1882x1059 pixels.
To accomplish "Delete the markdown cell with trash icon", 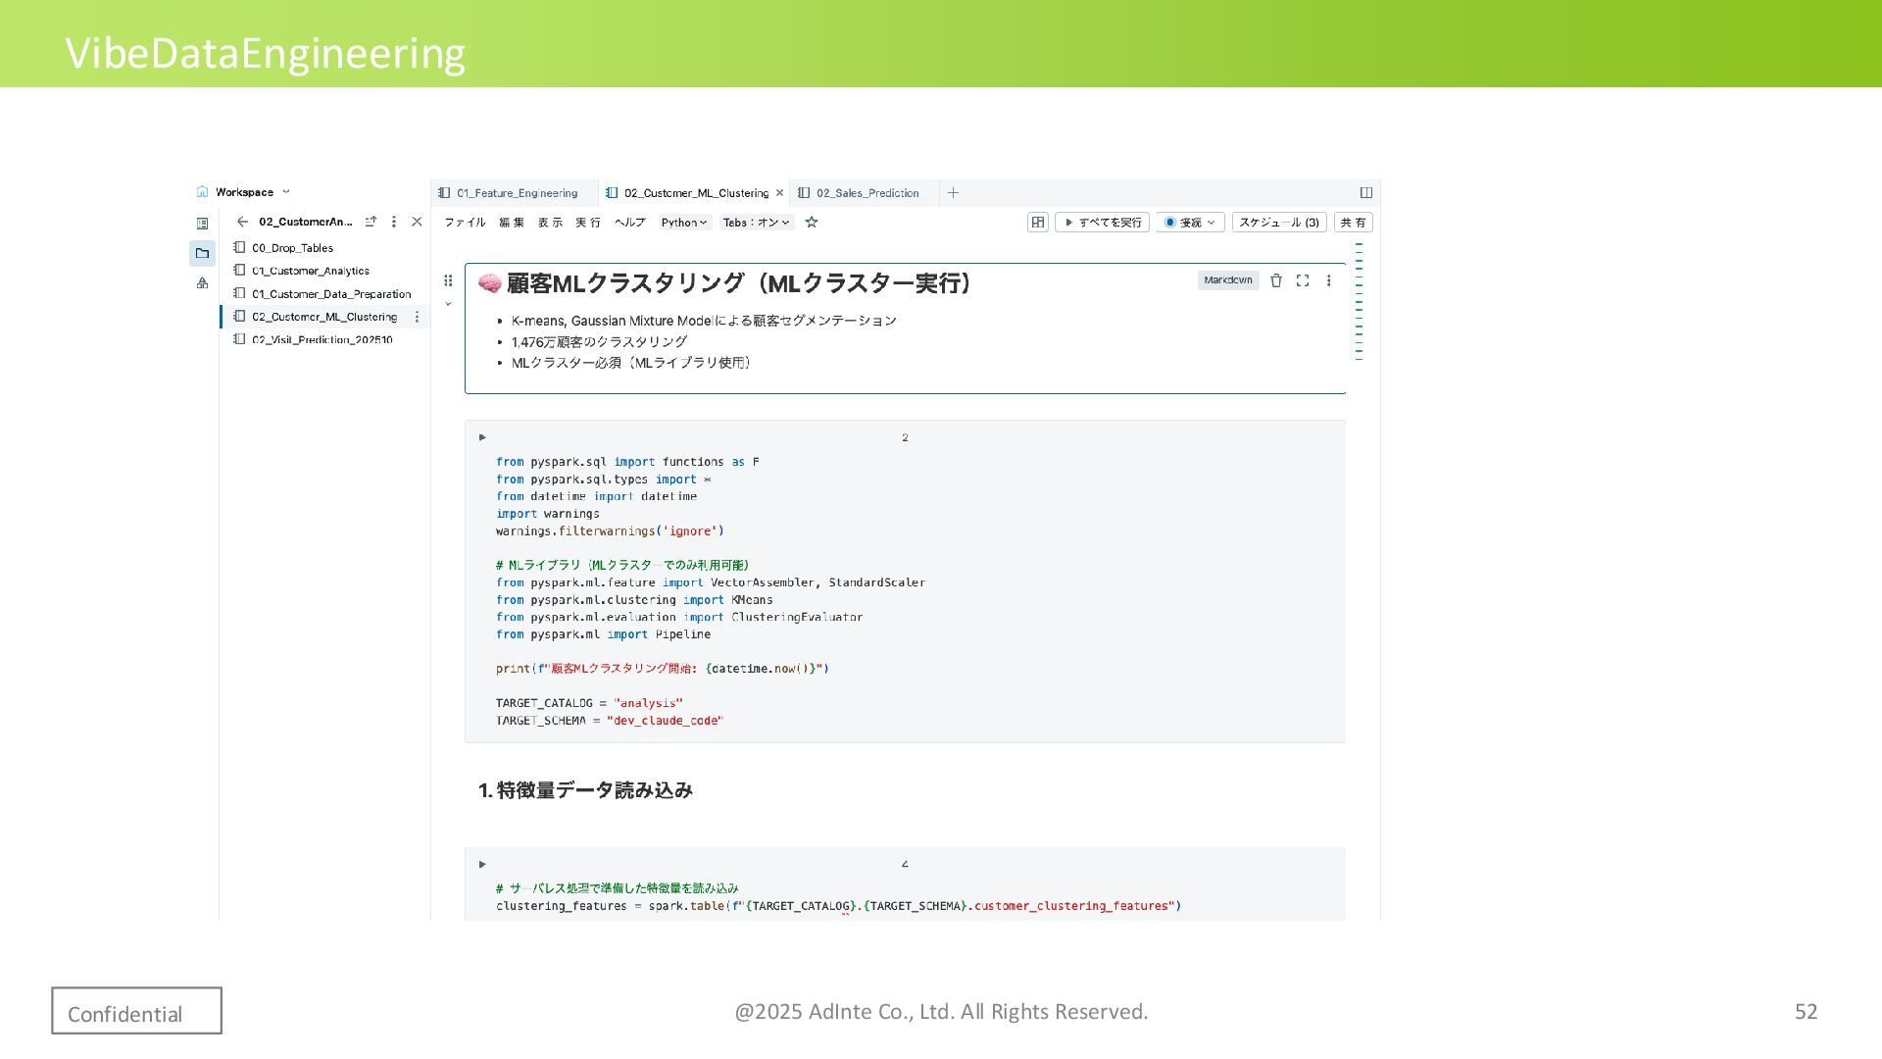I will (x=1275, y=280).
